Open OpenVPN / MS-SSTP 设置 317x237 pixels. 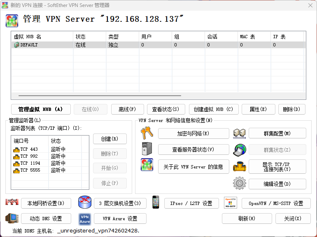click(276, 203)
